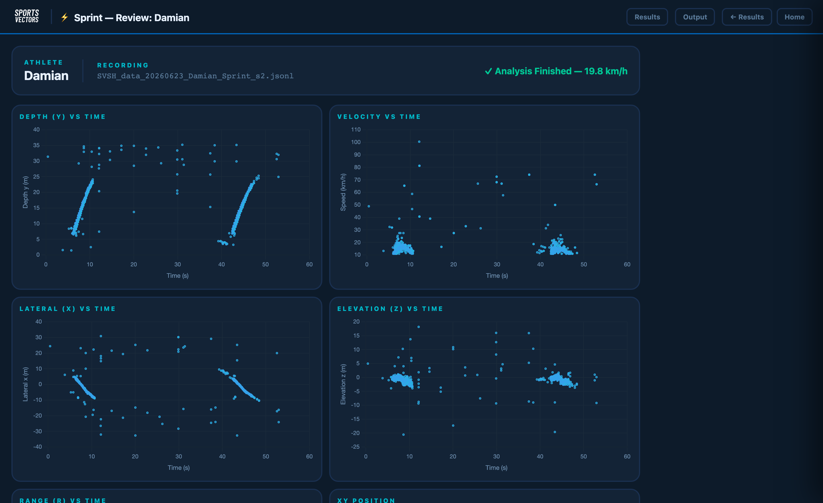Click the Elevation z (m) axis label
Image resolution: width=823 pixels, height=503 pixels.
click(x=343, y=384)
